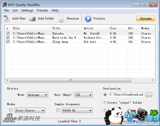
Task: Open the Help menu
Action: pyautogui.click(x=55, y=10)
